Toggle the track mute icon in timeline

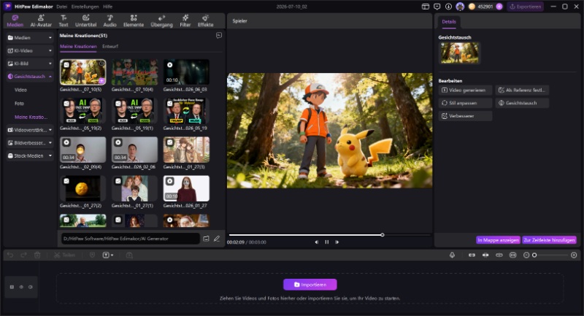31,287
